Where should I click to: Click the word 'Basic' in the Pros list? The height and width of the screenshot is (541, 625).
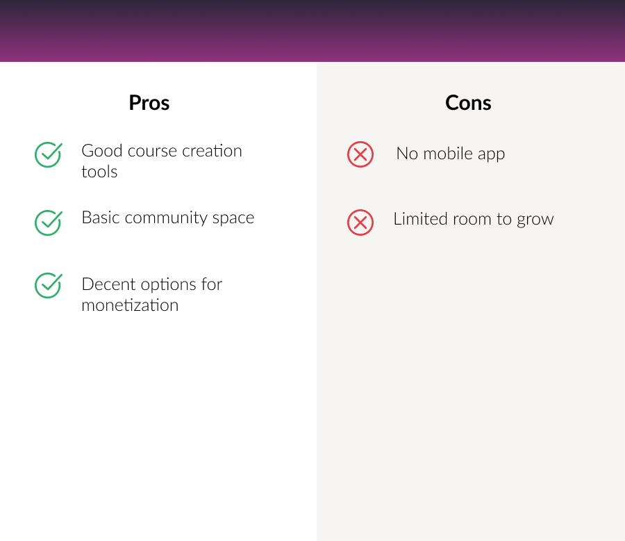click(97, 218)
